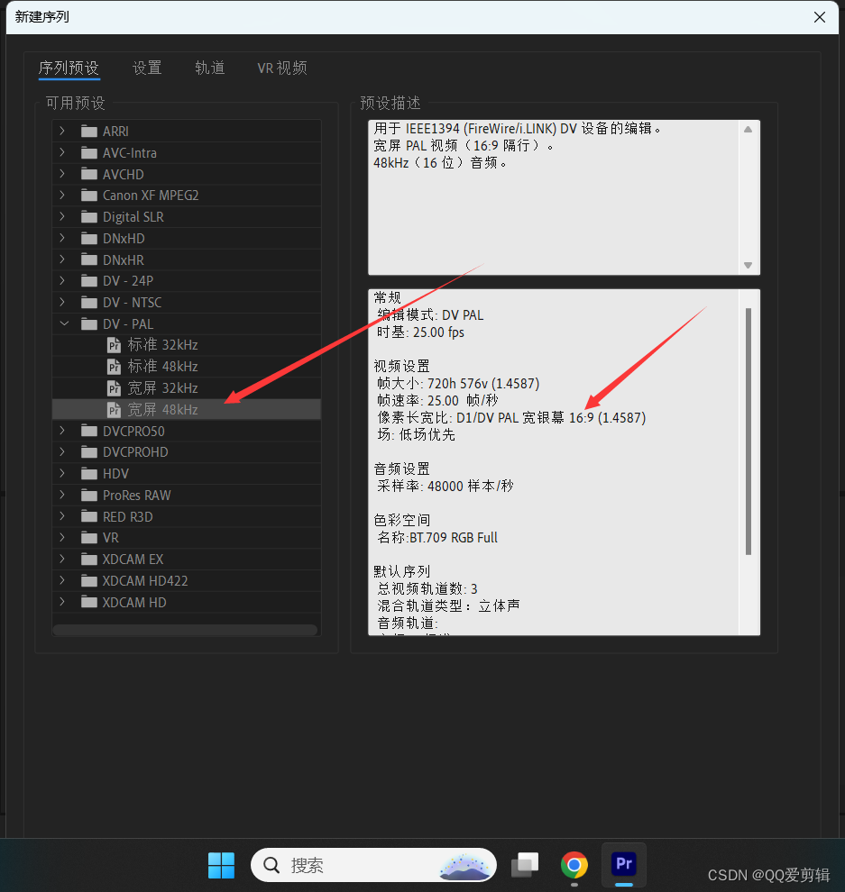This screenshot has width=845, height=892.
Task: Click the DNxHR folder icon
Action: pos(88,260)
